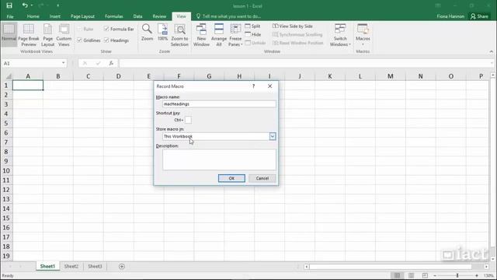
Task: Switch to the Insert tab
Action: 55,16
